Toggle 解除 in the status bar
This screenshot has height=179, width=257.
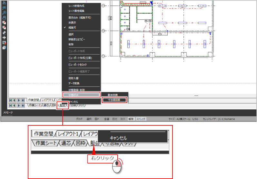tap(131, 119)
